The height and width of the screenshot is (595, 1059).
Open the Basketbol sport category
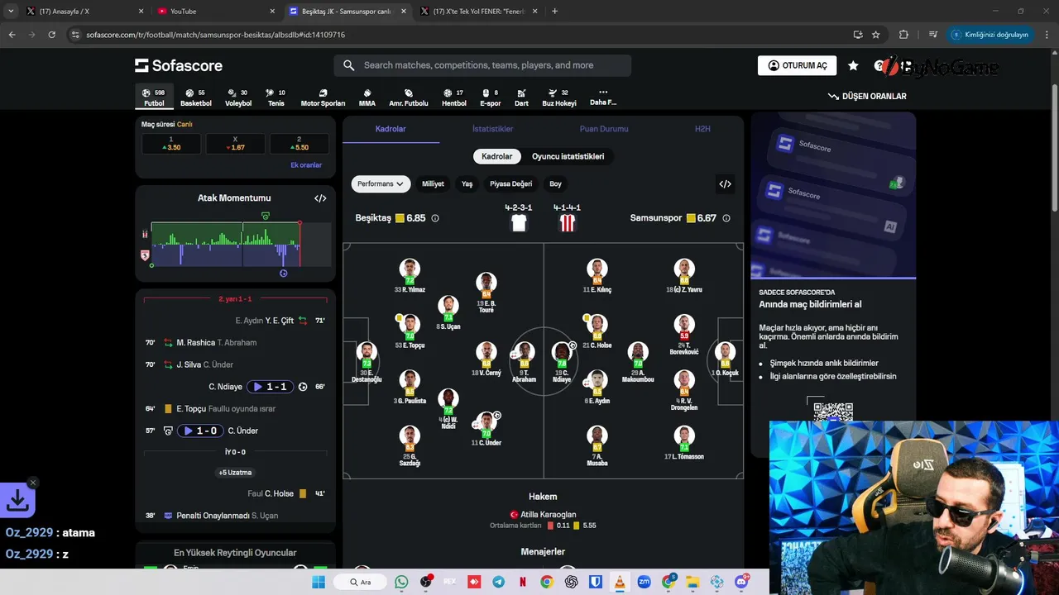(x=196, y=98)
